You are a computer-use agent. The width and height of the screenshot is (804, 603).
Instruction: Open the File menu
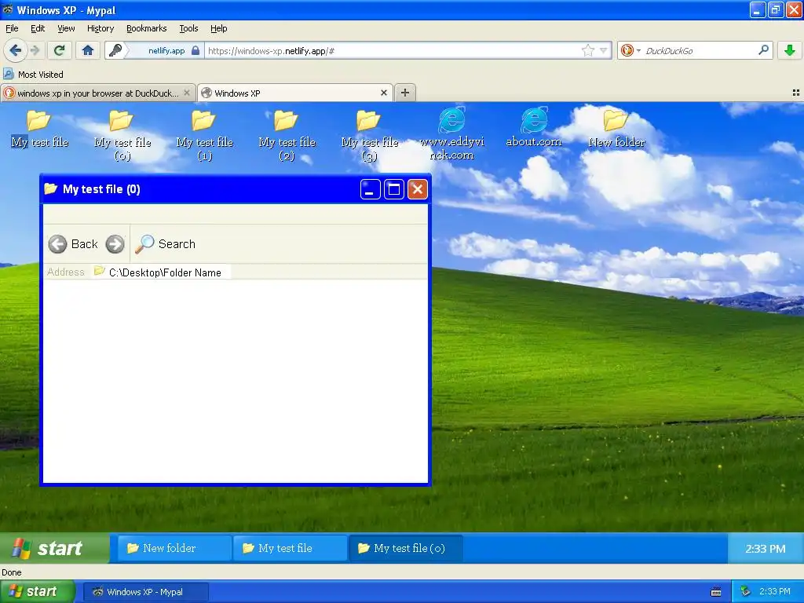pyautogui.click(x=12, y=28)
